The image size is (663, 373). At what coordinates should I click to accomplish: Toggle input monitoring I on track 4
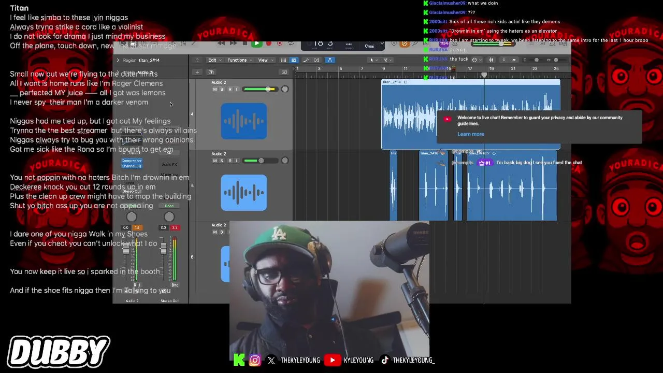(237, 89)
